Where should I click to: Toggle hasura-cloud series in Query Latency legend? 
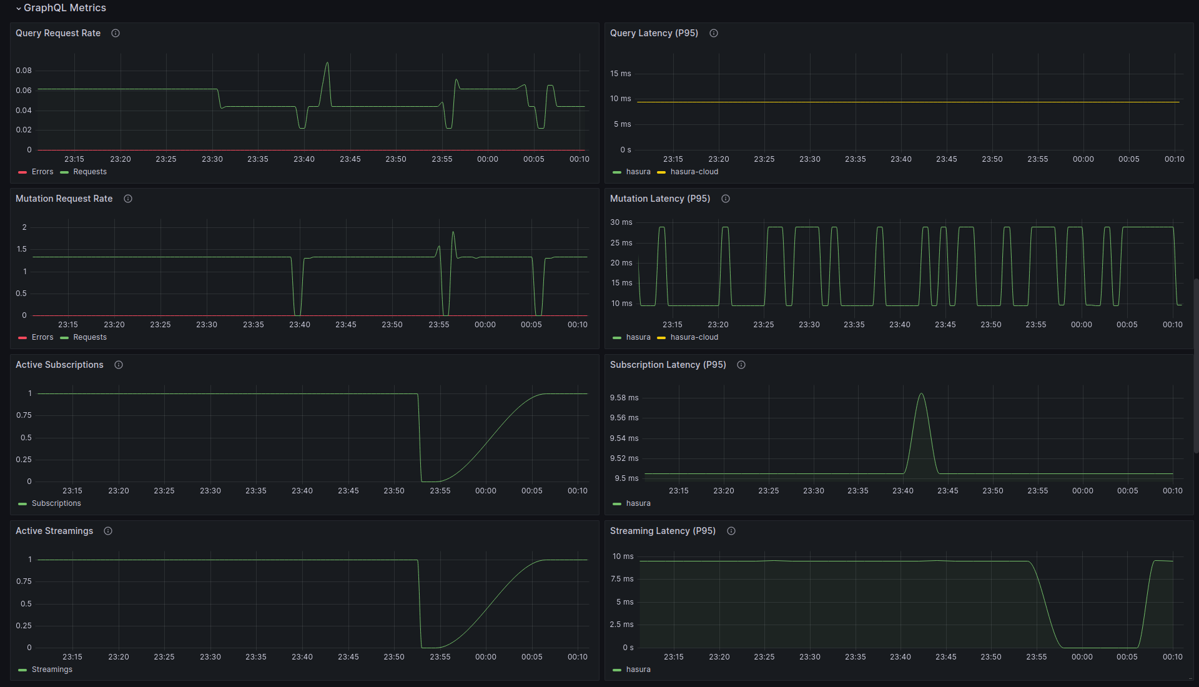click(694, 172)
